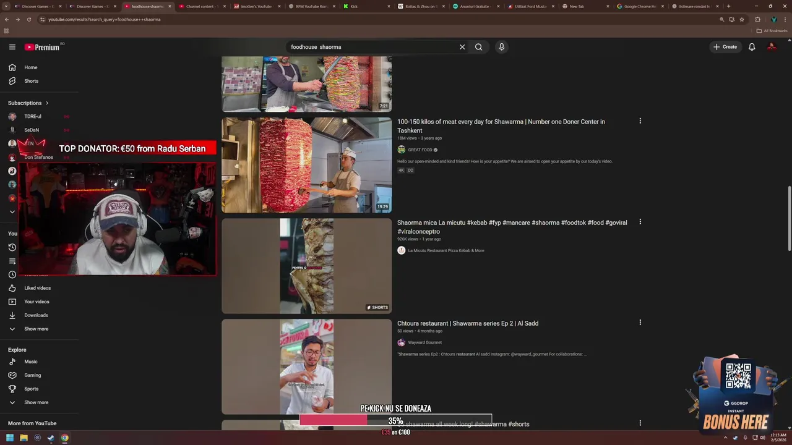The image size is (792, 445).
Task: Open options menu for Chtoura restaurant video
Action: click(x=640, y=323)
